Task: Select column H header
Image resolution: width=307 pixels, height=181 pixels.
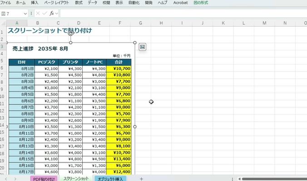Action: pos(161,23)
